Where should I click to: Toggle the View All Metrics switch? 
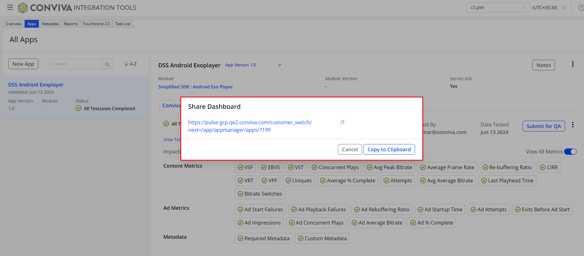(x=570, y=152)
